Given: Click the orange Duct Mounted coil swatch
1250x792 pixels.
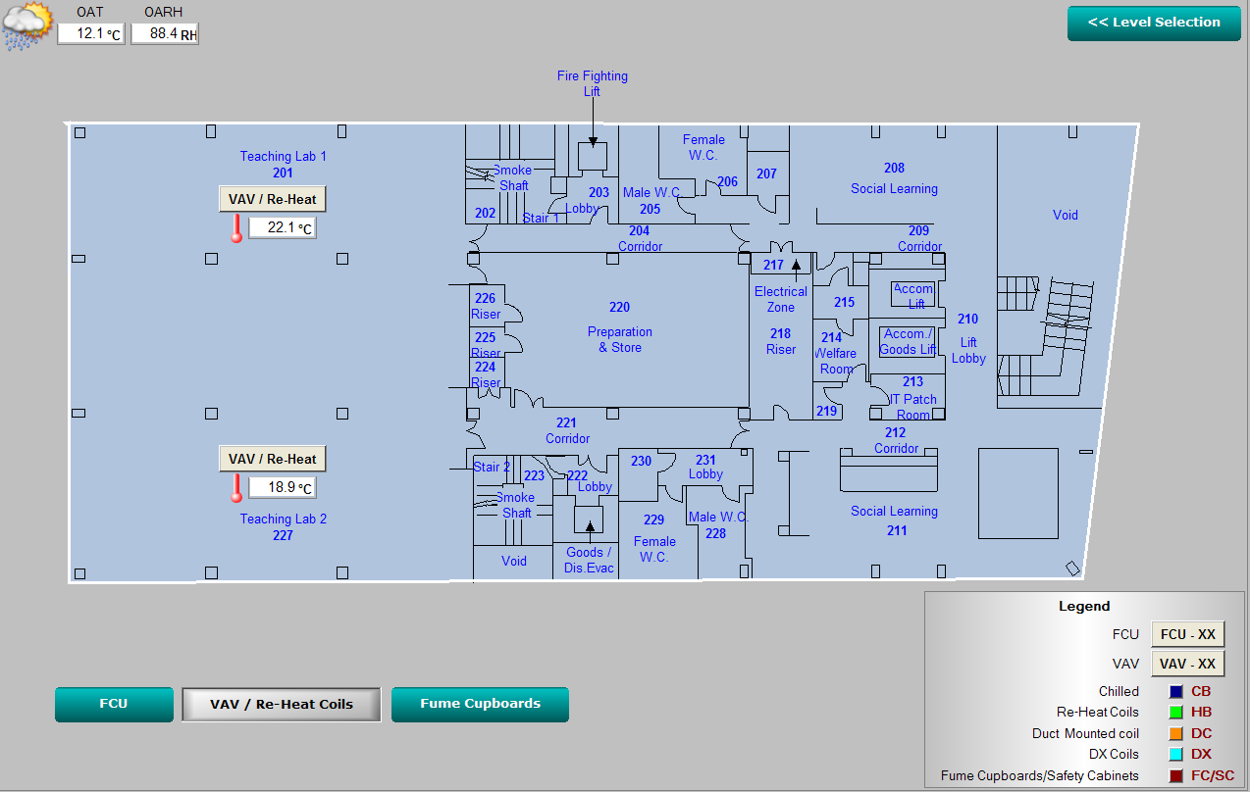Looking at the screenshot, I should tap(1175, 733).
